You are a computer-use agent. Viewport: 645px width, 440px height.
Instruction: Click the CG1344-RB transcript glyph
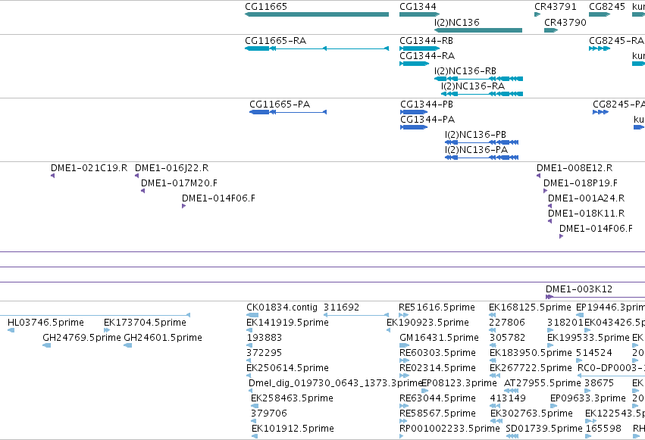419,48
